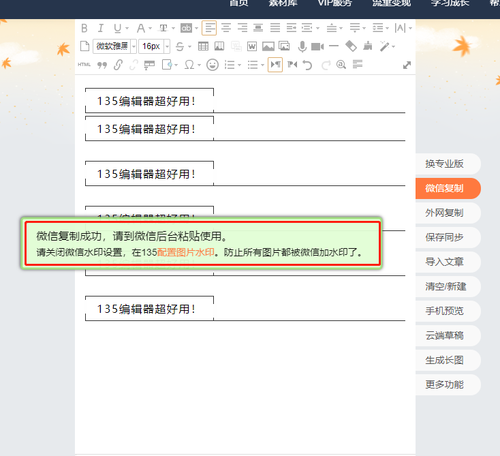Viewport: 500px width, 456px height.
Task: Click the magic wand auto-format icon
Action: pos(384,46)
